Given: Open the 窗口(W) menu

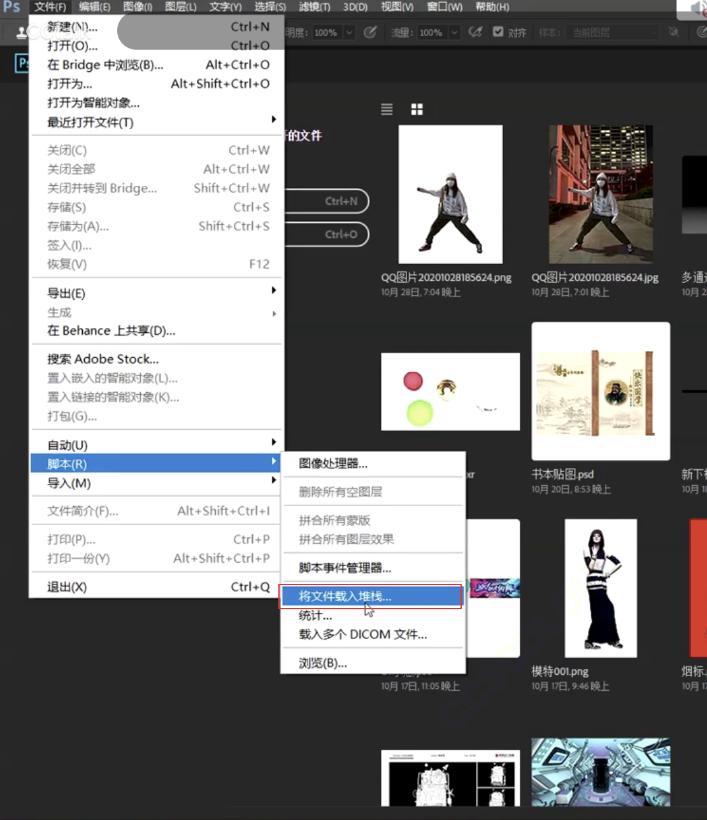Looking at the screenshot, I should tap(445, 7).
